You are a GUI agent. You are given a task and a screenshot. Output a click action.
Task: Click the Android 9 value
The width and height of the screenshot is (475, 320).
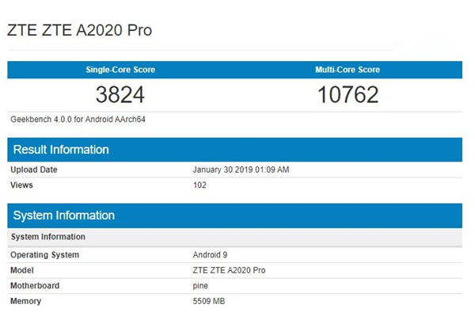[x=210, y=255]
